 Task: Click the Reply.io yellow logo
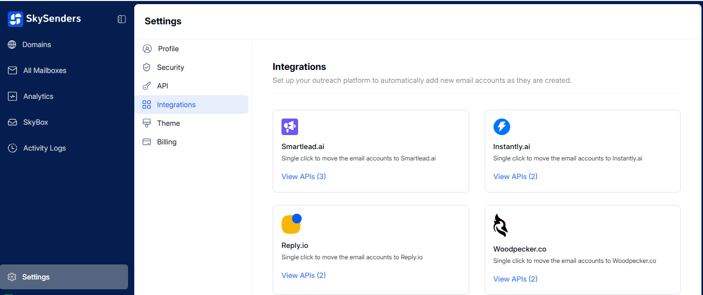pyautogui.click(x=291, y=224)
